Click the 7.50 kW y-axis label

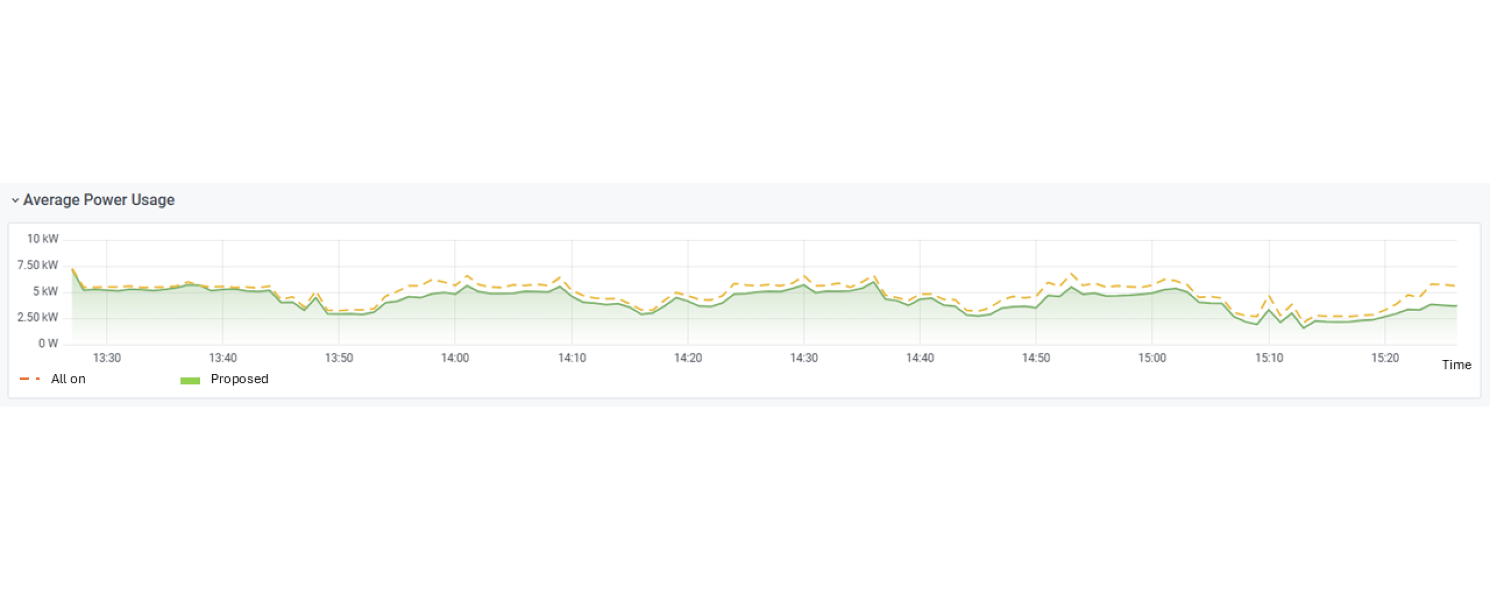click(38, 265)
